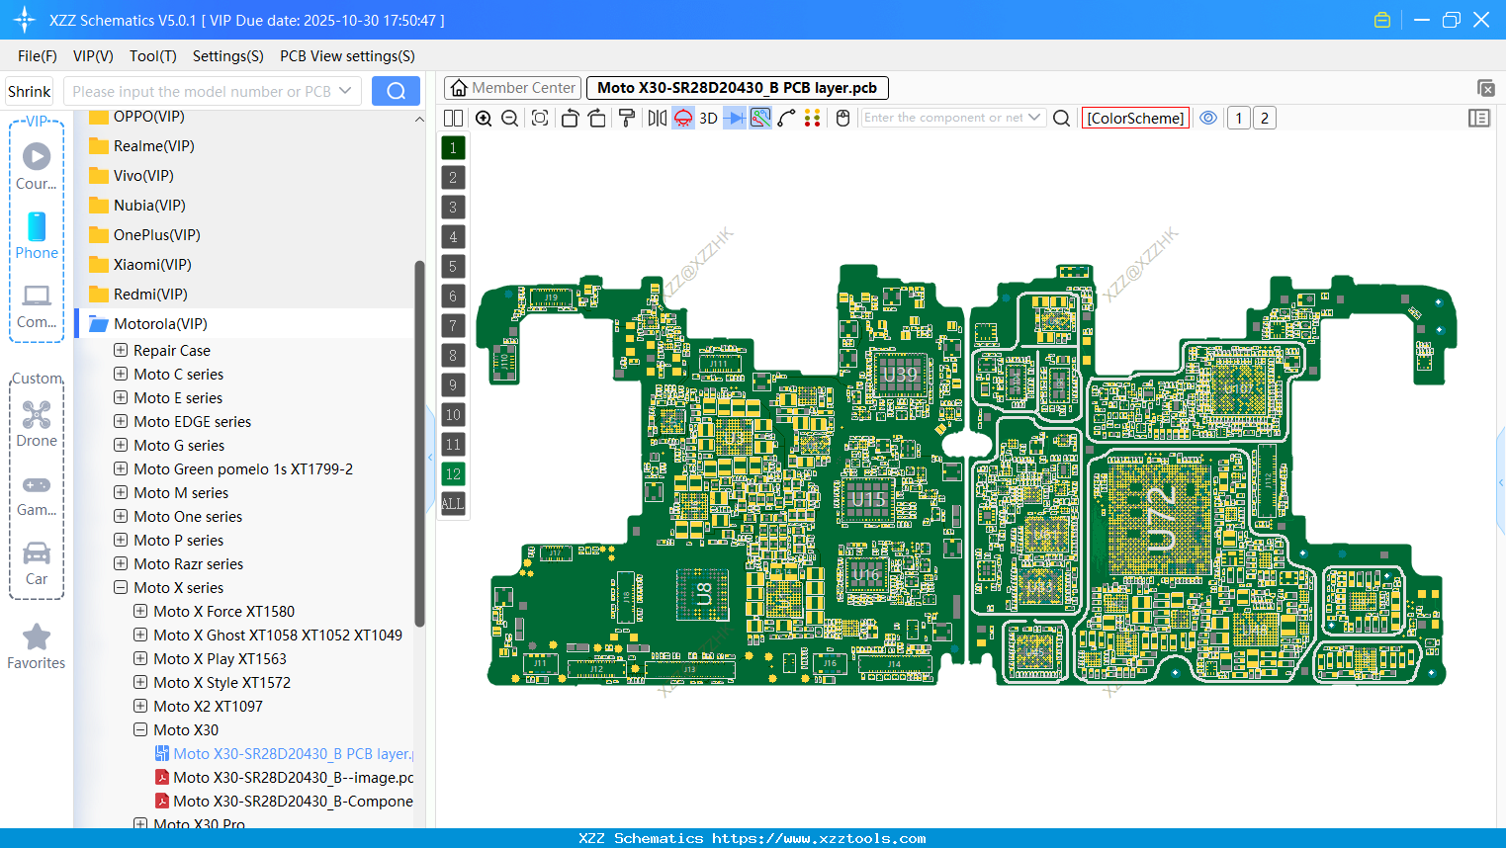Expand the Moto EDGE series node
1506x848 pixels.
121,421
